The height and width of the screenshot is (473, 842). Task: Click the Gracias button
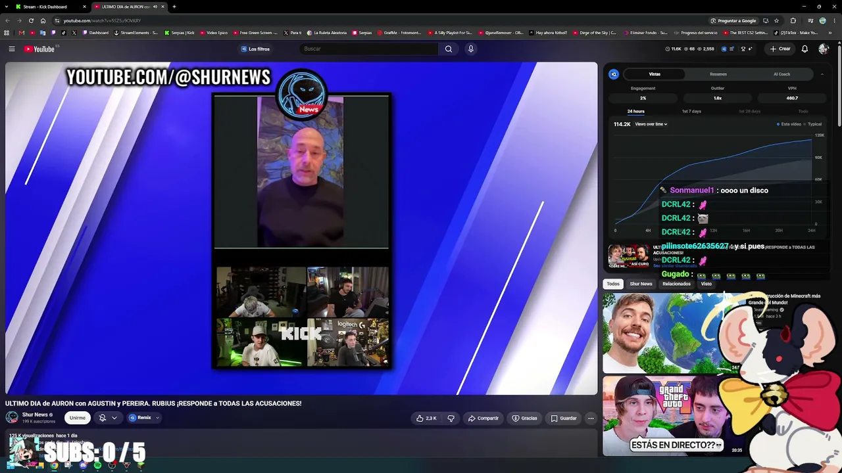[x=524, y=418]
